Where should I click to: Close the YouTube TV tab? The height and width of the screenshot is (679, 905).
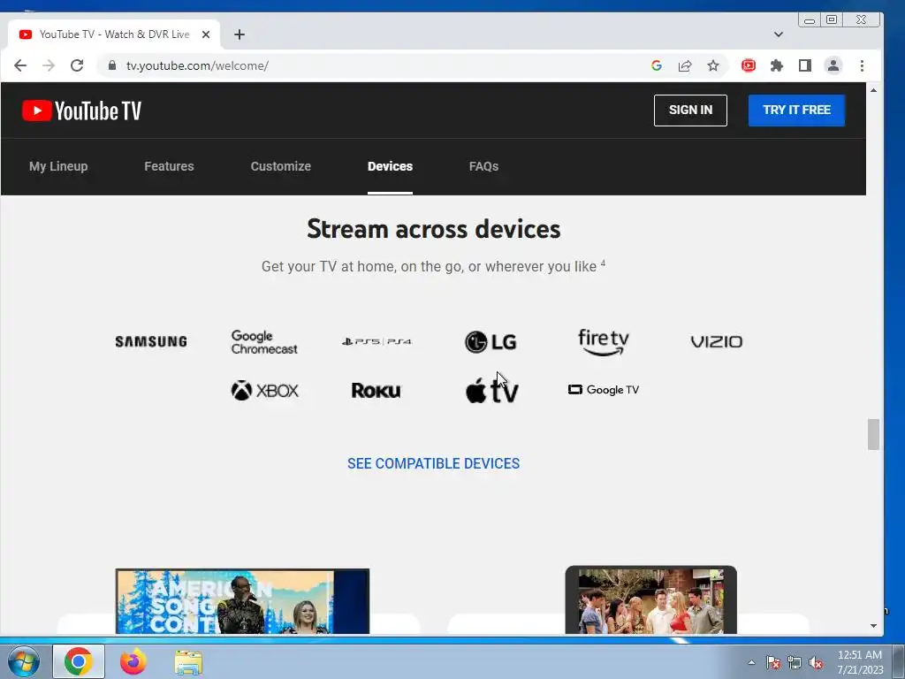205,34
